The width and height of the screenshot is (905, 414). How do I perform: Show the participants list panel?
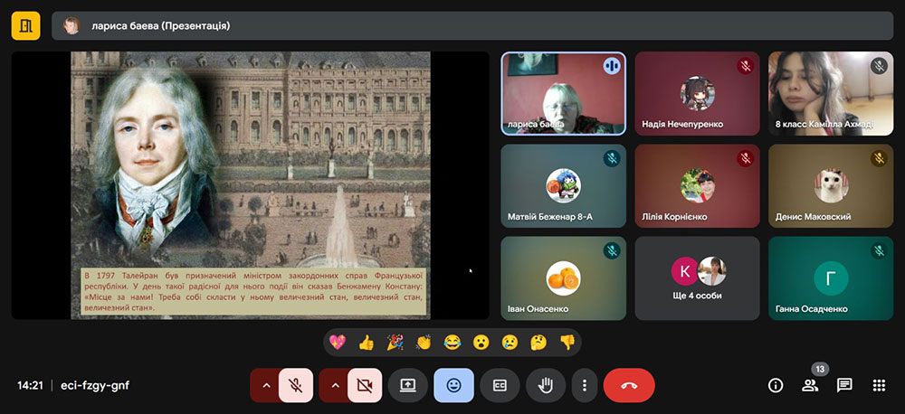coord(810,385)
